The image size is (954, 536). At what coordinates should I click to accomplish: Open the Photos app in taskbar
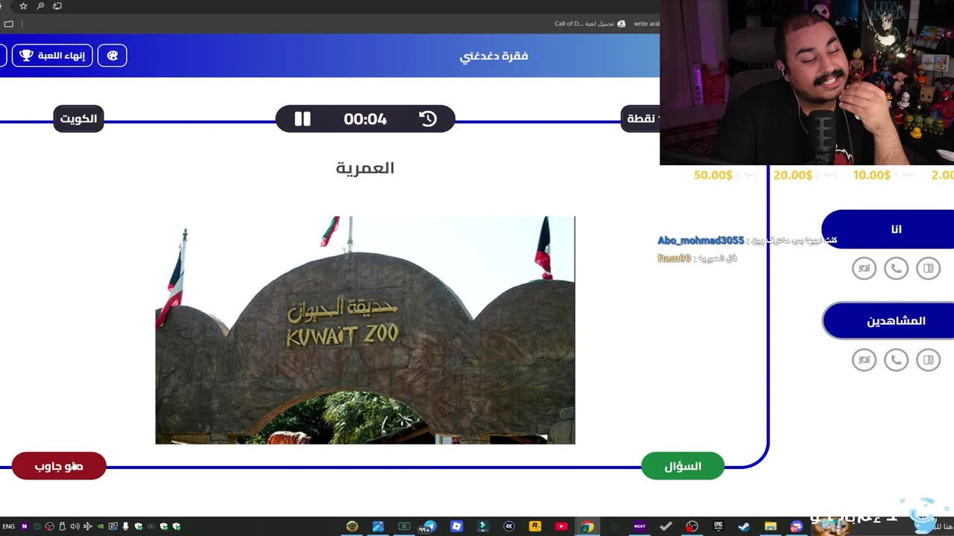click(x=378, y=526)
